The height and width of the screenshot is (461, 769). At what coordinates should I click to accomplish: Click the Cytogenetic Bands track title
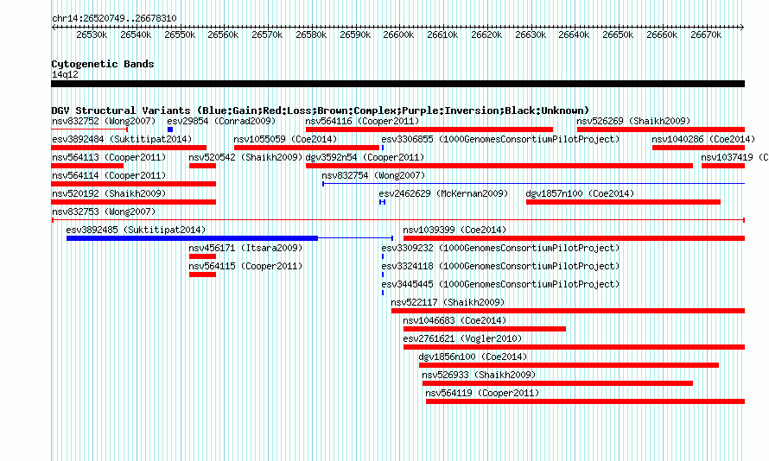103,64
